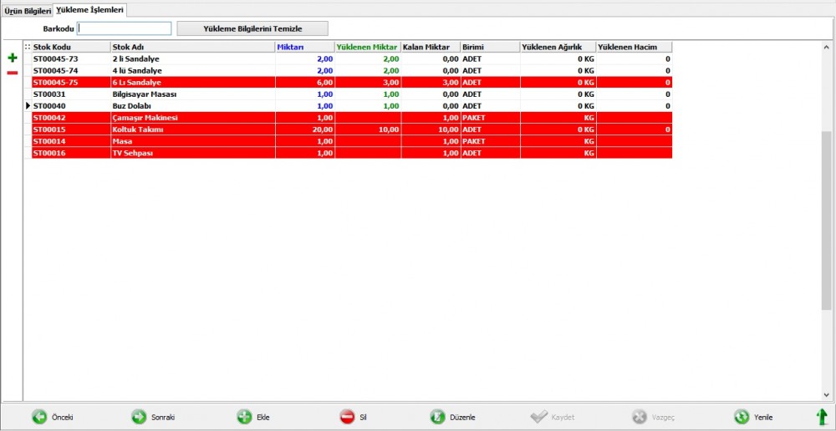Click the Önceki green back arrow

click(x=39, y=417)
